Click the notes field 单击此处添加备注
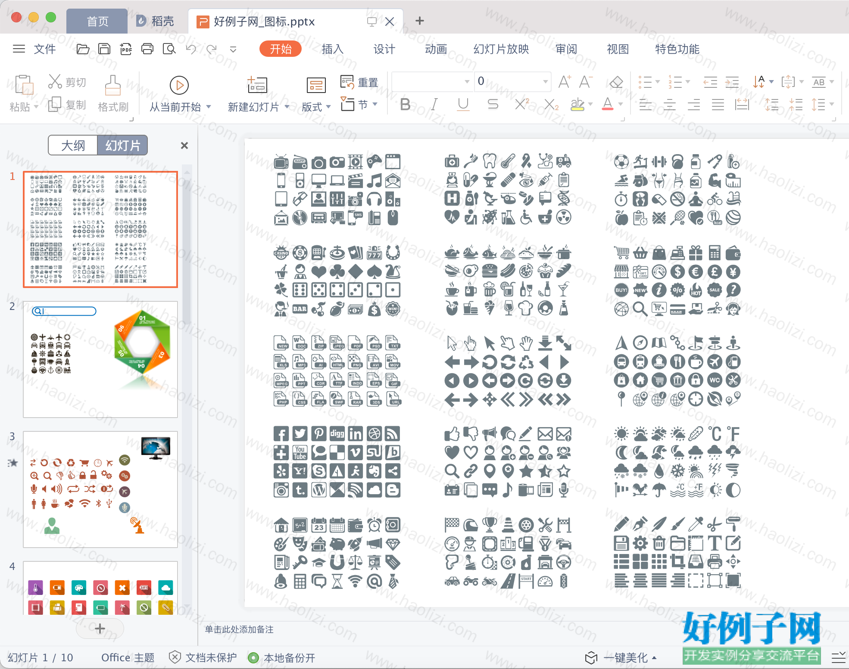The height and width of the screenshot is (669, 849). tap(239, 629)
